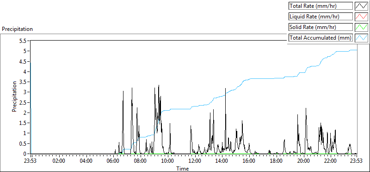Viewport: 370px width, 172px height.
Task: Select the Total Accumulated (mm) legend label
Action: [321, 38]
